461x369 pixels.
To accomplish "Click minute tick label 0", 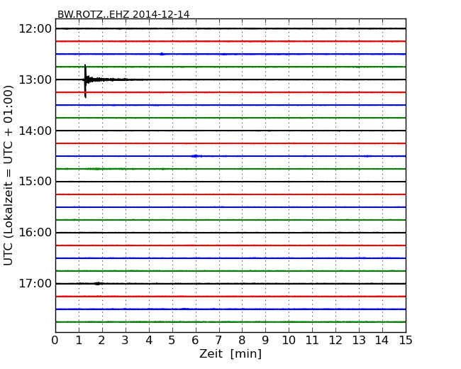I will coord(55,341).
